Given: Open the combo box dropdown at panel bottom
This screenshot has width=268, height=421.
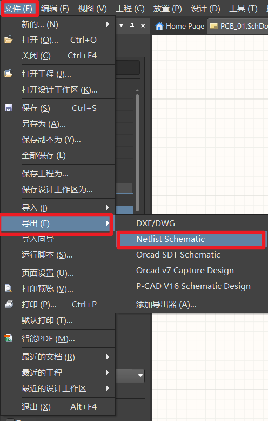Looking at the screenshot, I should [x=140, y=376].
